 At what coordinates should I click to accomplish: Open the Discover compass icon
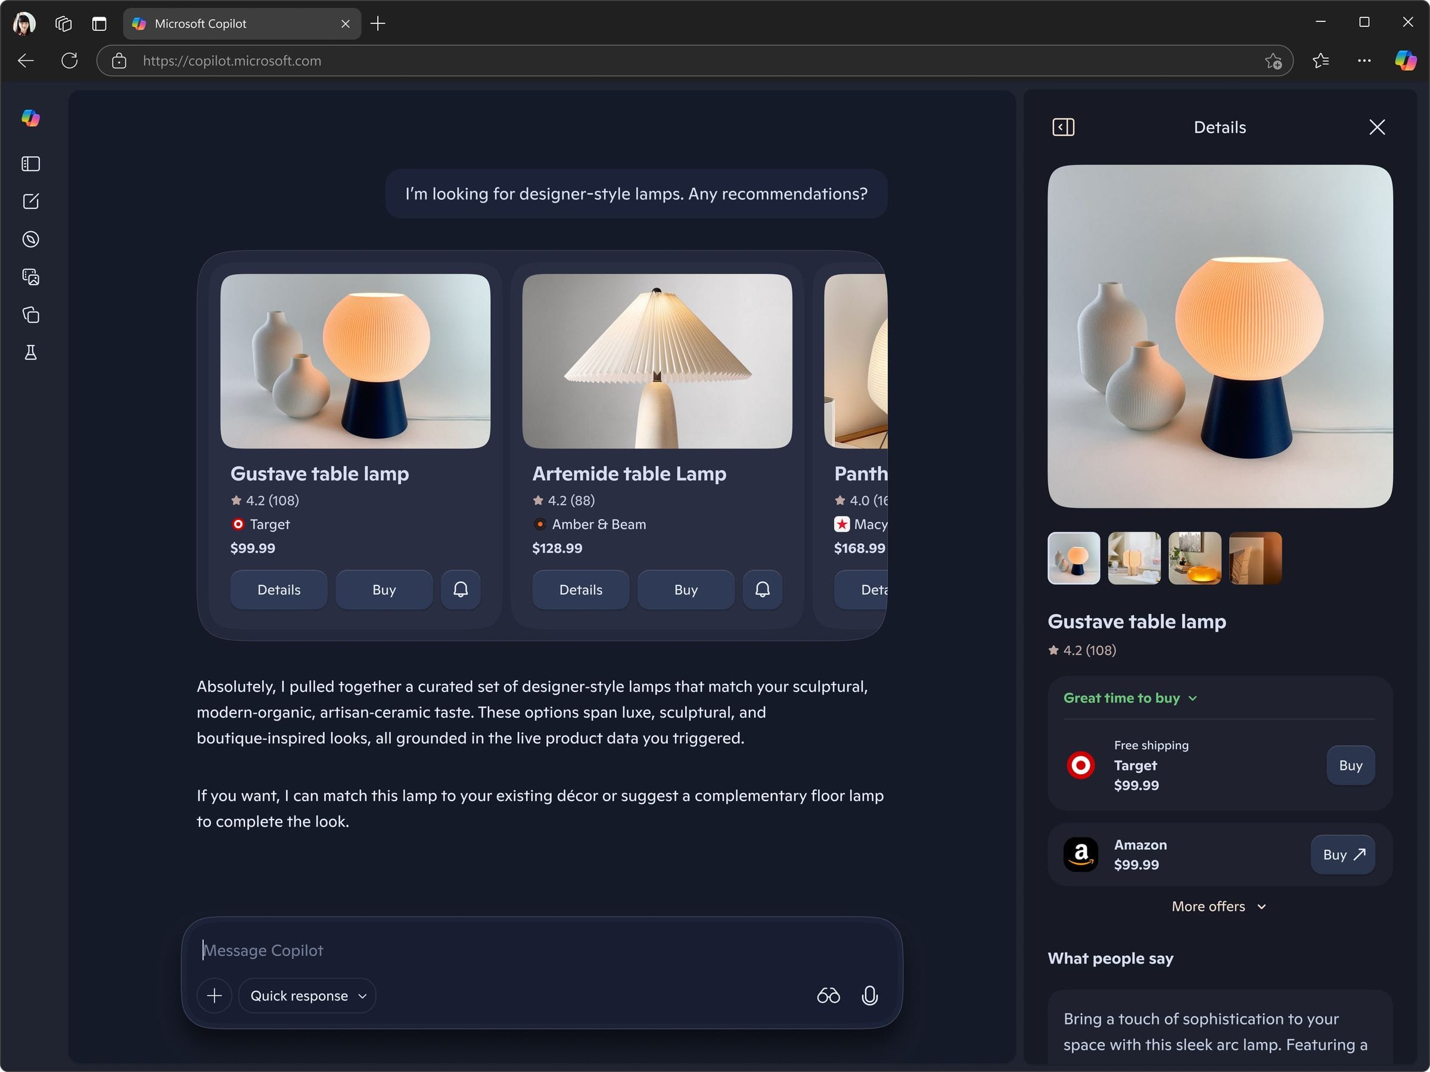click(30, 240)
